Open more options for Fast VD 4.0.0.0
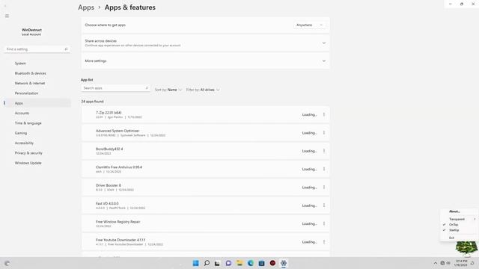This screenshot has width=479, height=269. click(x=324, y=205)
